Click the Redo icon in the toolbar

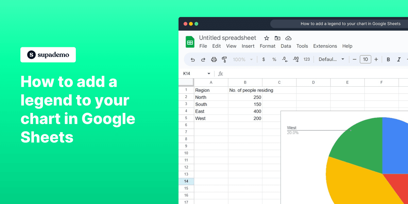pyautogui.click(x=203, y=59)
